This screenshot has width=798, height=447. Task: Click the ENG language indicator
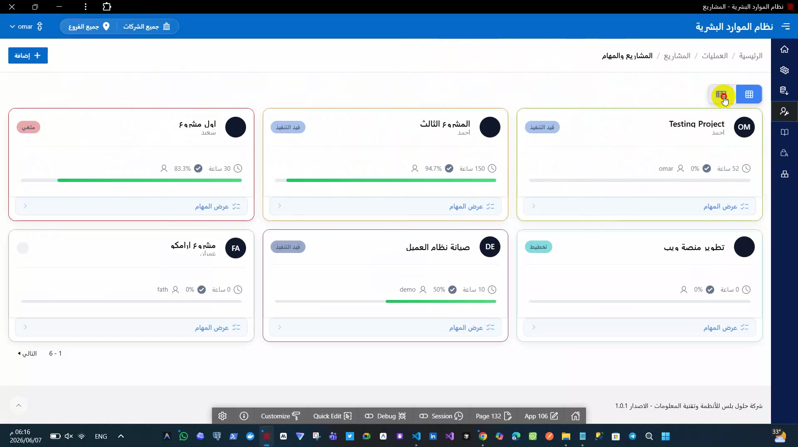[101, 436]
